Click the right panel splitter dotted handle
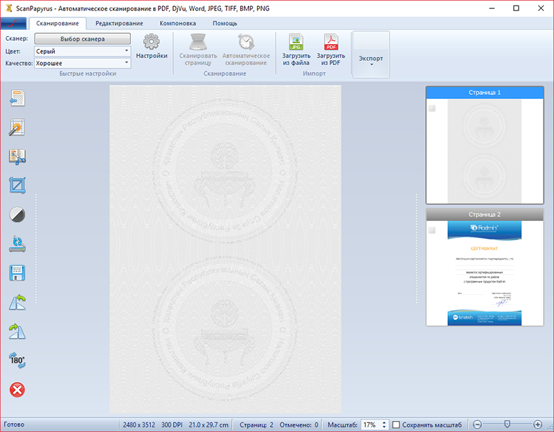The image size is (554, 432). tap(416, 249)
